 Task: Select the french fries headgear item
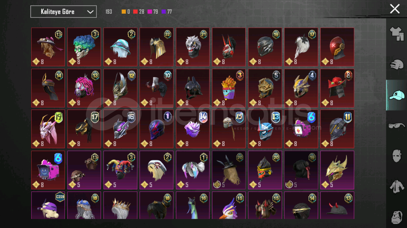tap(229, 88)
